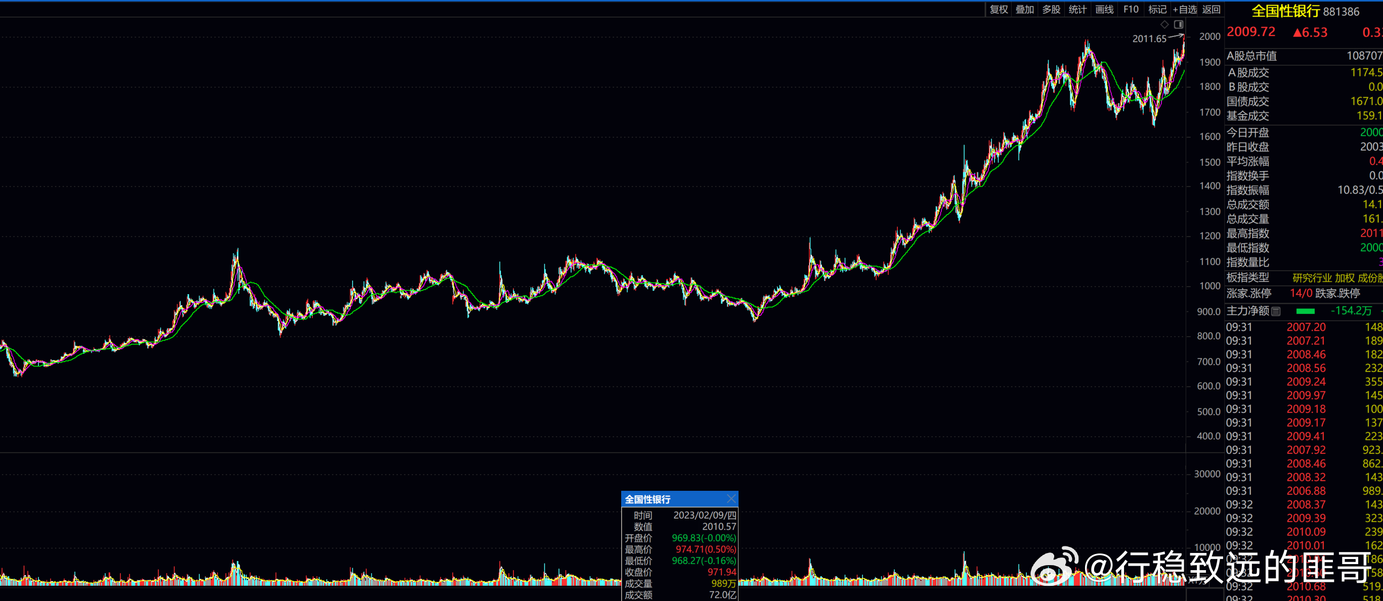
Task: Open F10 company information
Action: pos(1131,10)
